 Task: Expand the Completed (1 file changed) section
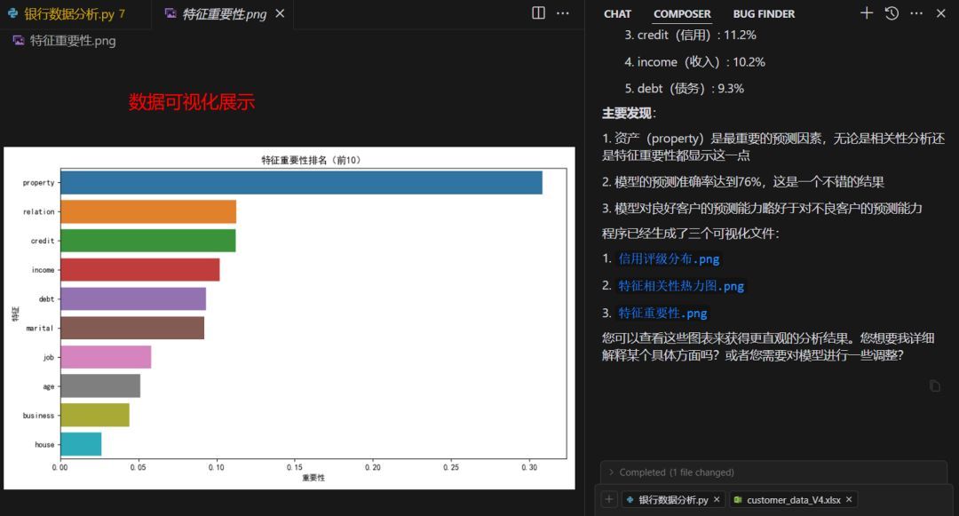coord(675,472)
